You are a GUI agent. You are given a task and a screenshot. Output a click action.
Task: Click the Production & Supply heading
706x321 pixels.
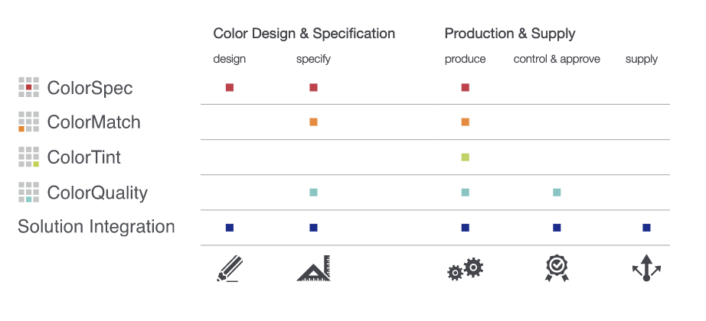click(x=510, y=34)
